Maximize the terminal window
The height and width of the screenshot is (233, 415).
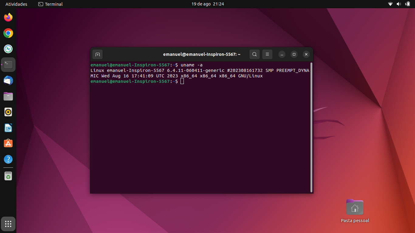coord(294,54)
